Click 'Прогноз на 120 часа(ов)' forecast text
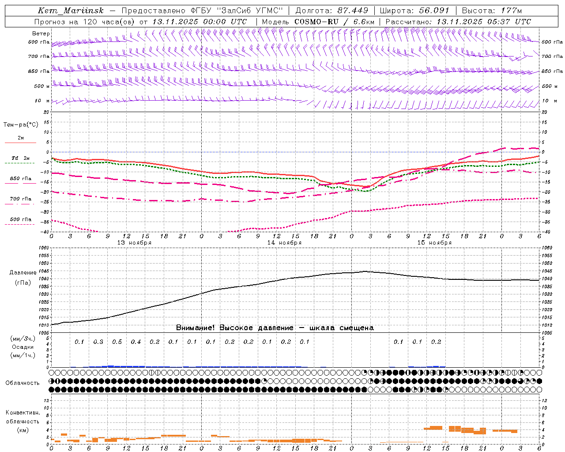Image resolution: width=565 pixels, height=452 pixels. 85,22
